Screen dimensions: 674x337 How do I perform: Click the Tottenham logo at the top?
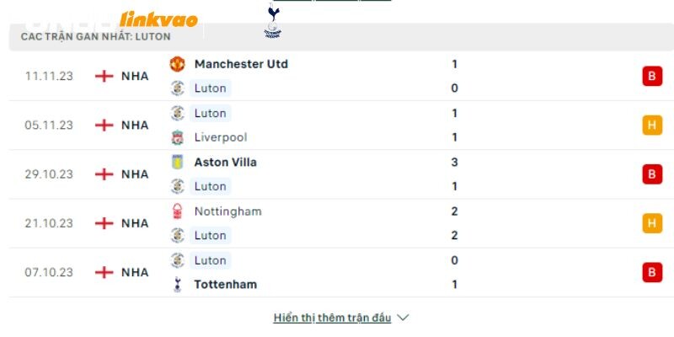pos(272,20)
